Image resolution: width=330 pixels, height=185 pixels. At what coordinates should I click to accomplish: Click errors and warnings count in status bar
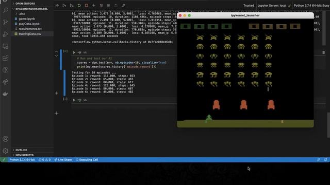[x=44, y=160]
